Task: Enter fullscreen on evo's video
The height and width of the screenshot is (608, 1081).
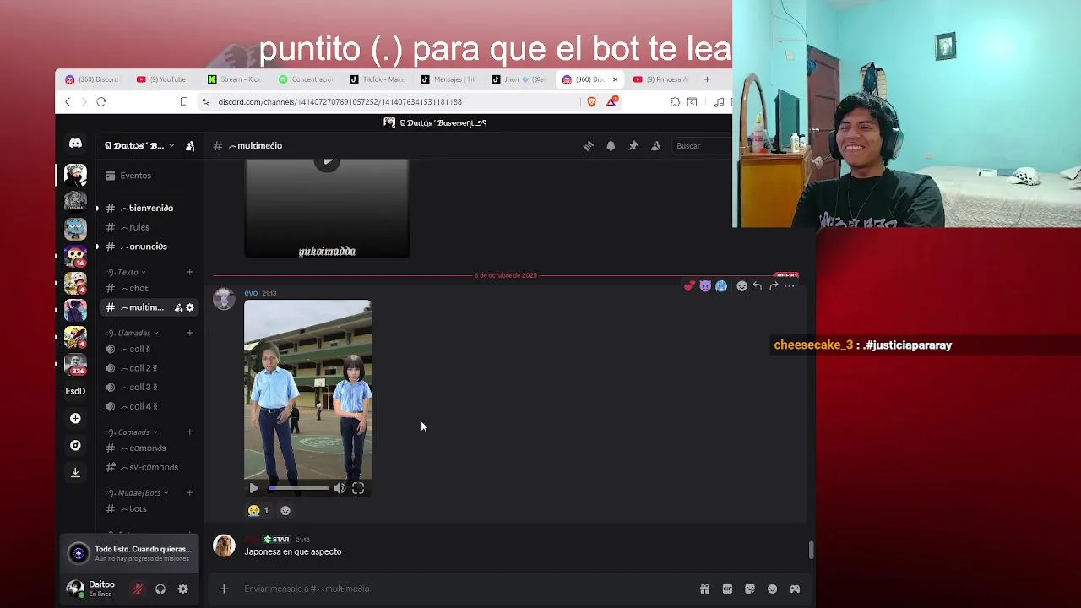Action: tap(358, 488)
